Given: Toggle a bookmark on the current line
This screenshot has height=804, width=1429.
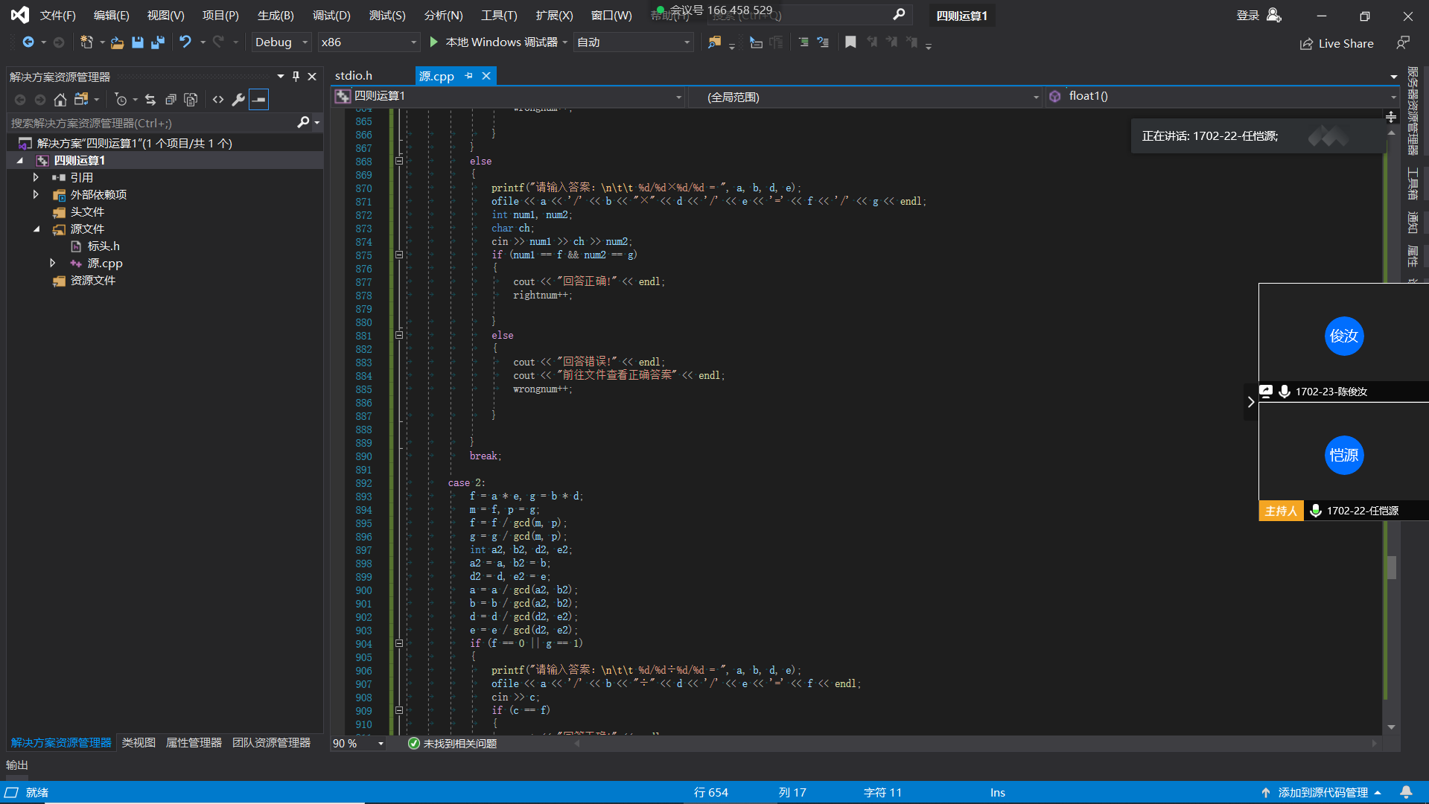Looking at the screenshot, I should click(850, 42).
